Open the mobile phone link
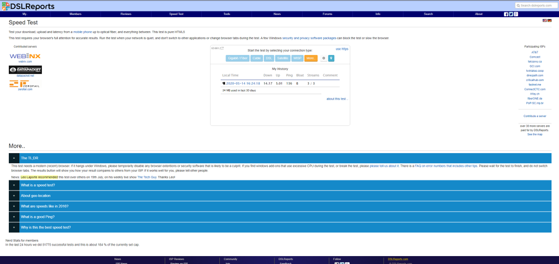Image resolution: width=559 pixels, height=264 pixels. click(82, 31)
